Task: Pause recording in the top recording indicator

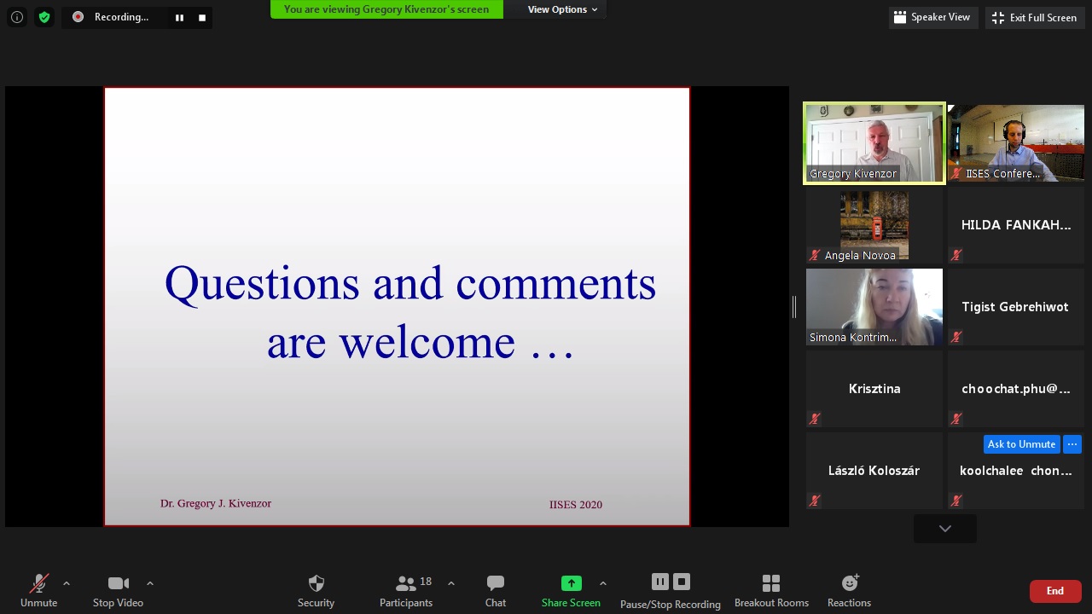Action: (x=179, y=17)
